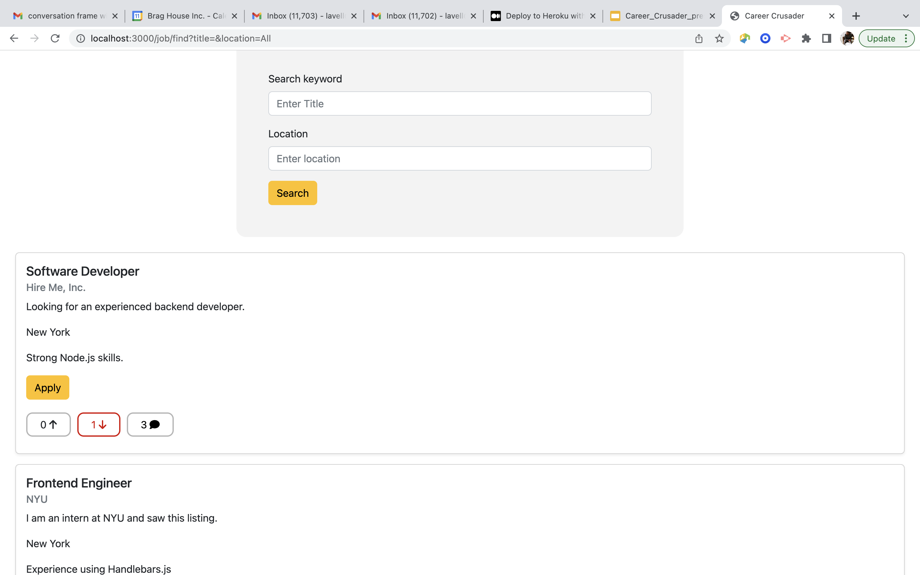Switch to the Deploy to Heroku tab
The height and width of the screenshot is (575, 920).
[540, 16]
